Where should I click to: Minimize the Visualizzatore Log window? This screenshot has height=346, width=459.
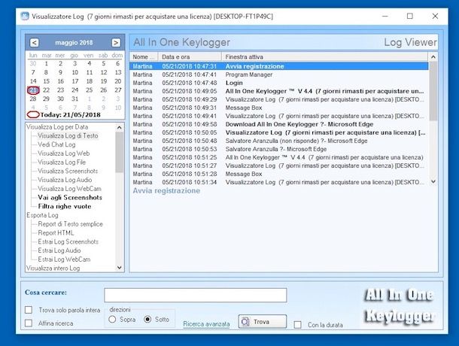click(385, 16)
